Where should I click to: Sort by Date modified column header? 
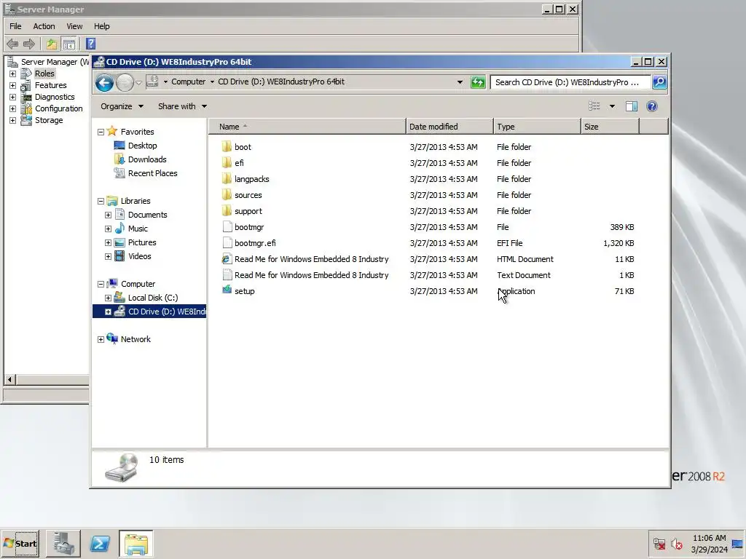coord(449,127)
